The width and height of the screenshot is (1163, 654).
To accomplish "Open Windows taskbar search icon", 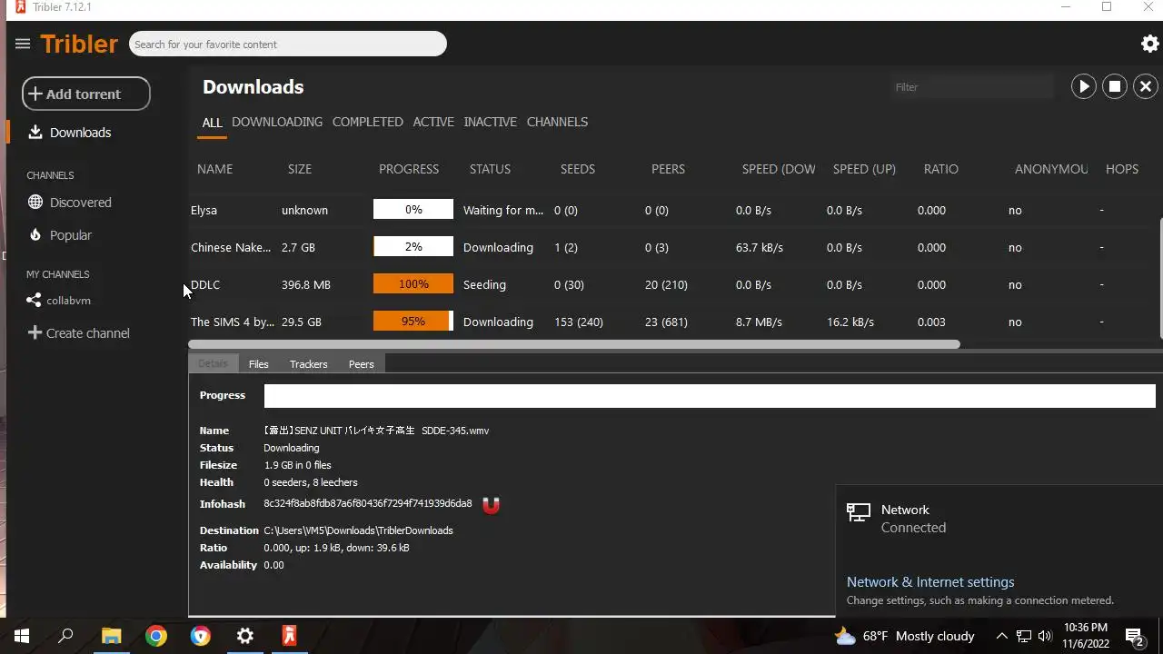I will coord(65,636).
